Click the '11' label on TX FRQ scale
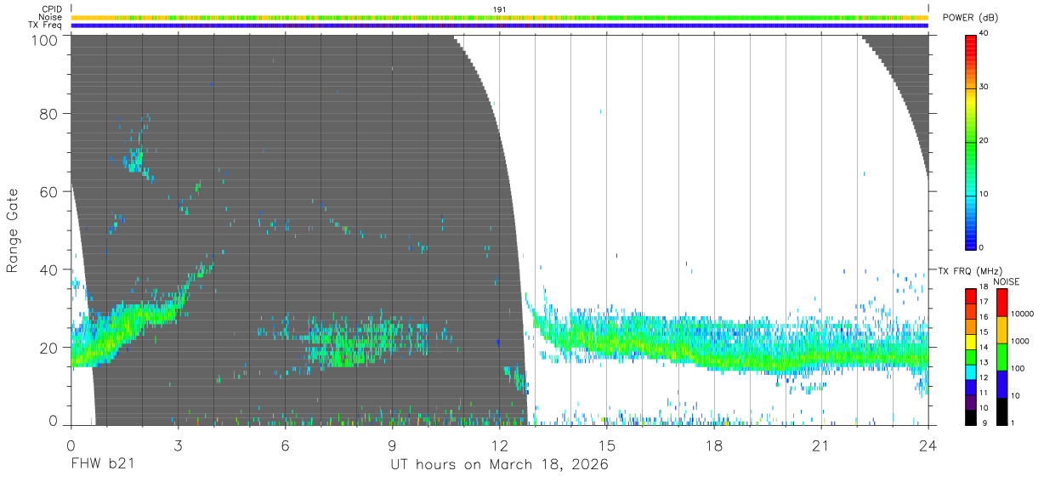This screenshot has width=1044, height=482. pos(984,393)
